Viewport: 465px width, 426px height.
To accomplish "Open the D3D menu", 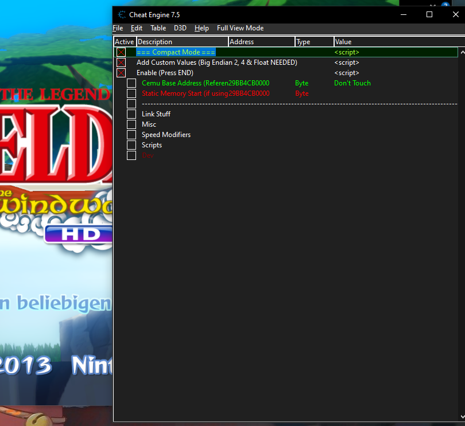I will [180, 28].
